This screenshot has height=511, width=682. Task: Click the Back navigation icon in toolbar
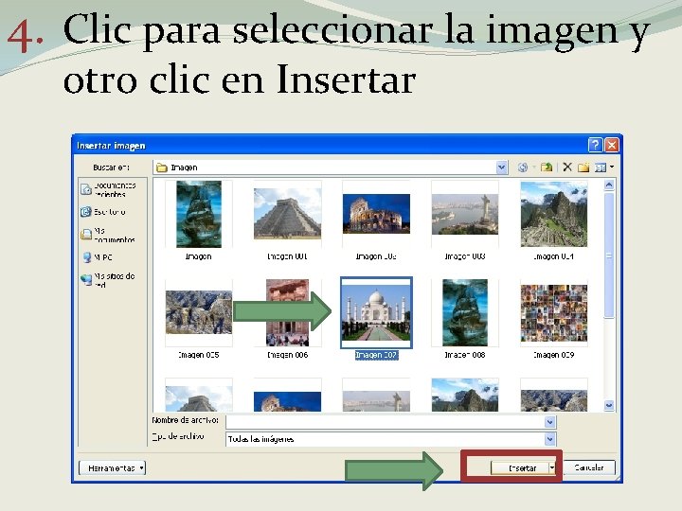coord(523,167)
